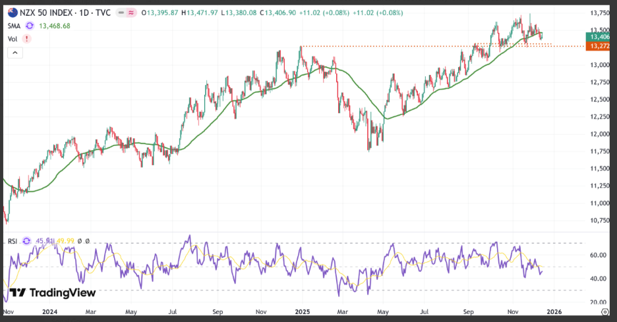Click the 2025 label on time axis
The image size is (617, 322).
click(302, 311)
